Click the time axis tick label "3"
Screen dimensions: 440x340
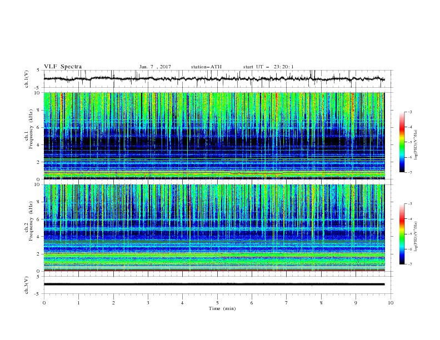[148, 303]
